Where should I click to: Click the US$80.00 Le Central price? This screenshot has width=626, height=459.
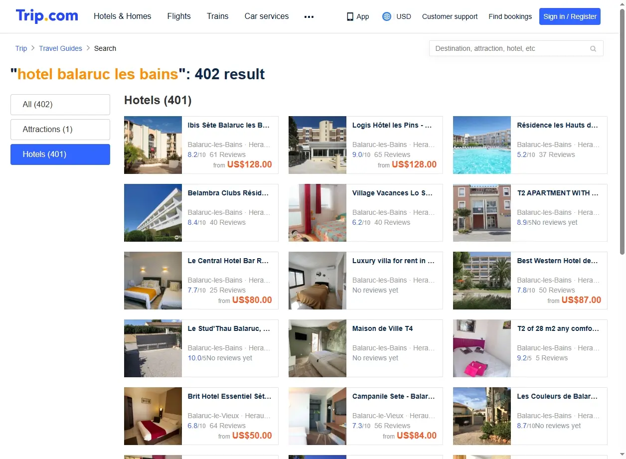pyautogui.click(x=252, y=300)
